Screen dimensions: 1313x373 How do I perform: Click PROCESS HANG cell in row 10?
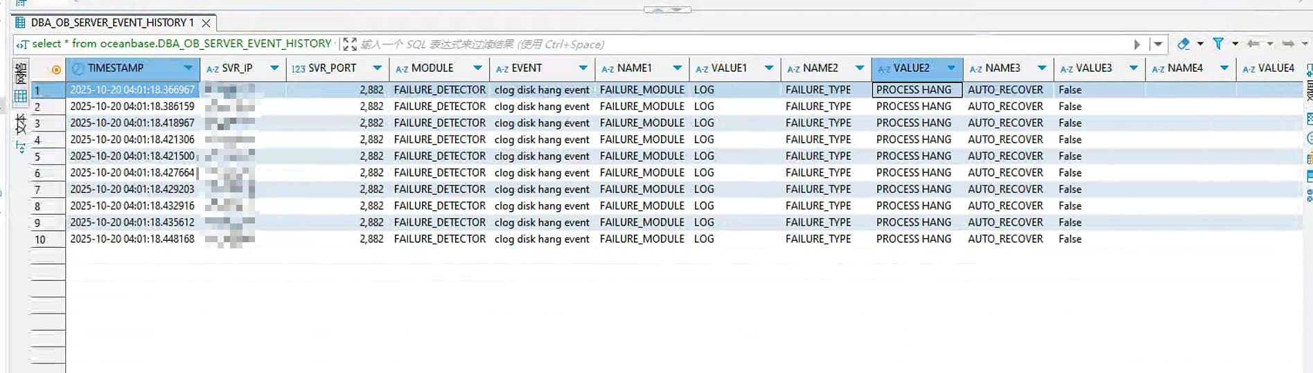(913, 239)
